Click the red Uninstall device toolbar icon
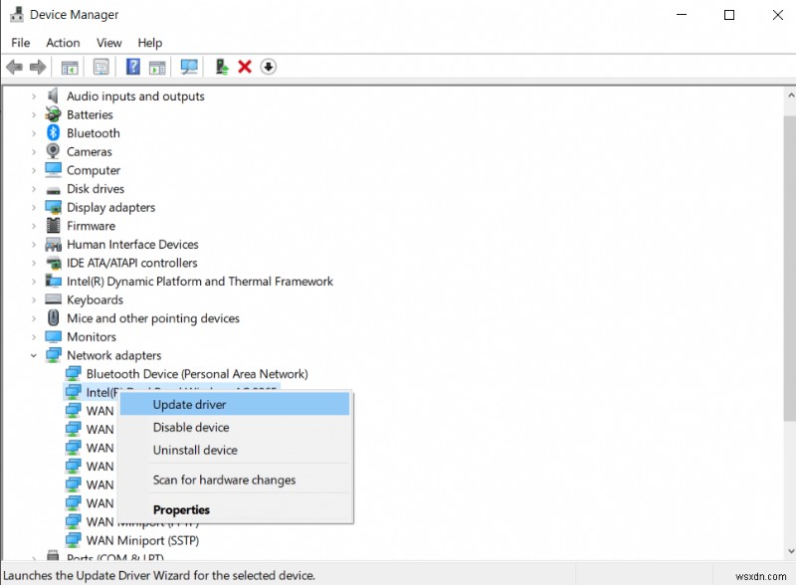This screenshot has width=796, height=585. click(244, 67)
